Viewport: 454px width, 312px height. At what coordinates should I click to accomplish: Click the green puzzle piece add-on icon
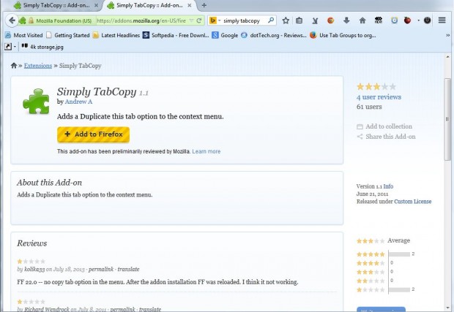point(36,101)
